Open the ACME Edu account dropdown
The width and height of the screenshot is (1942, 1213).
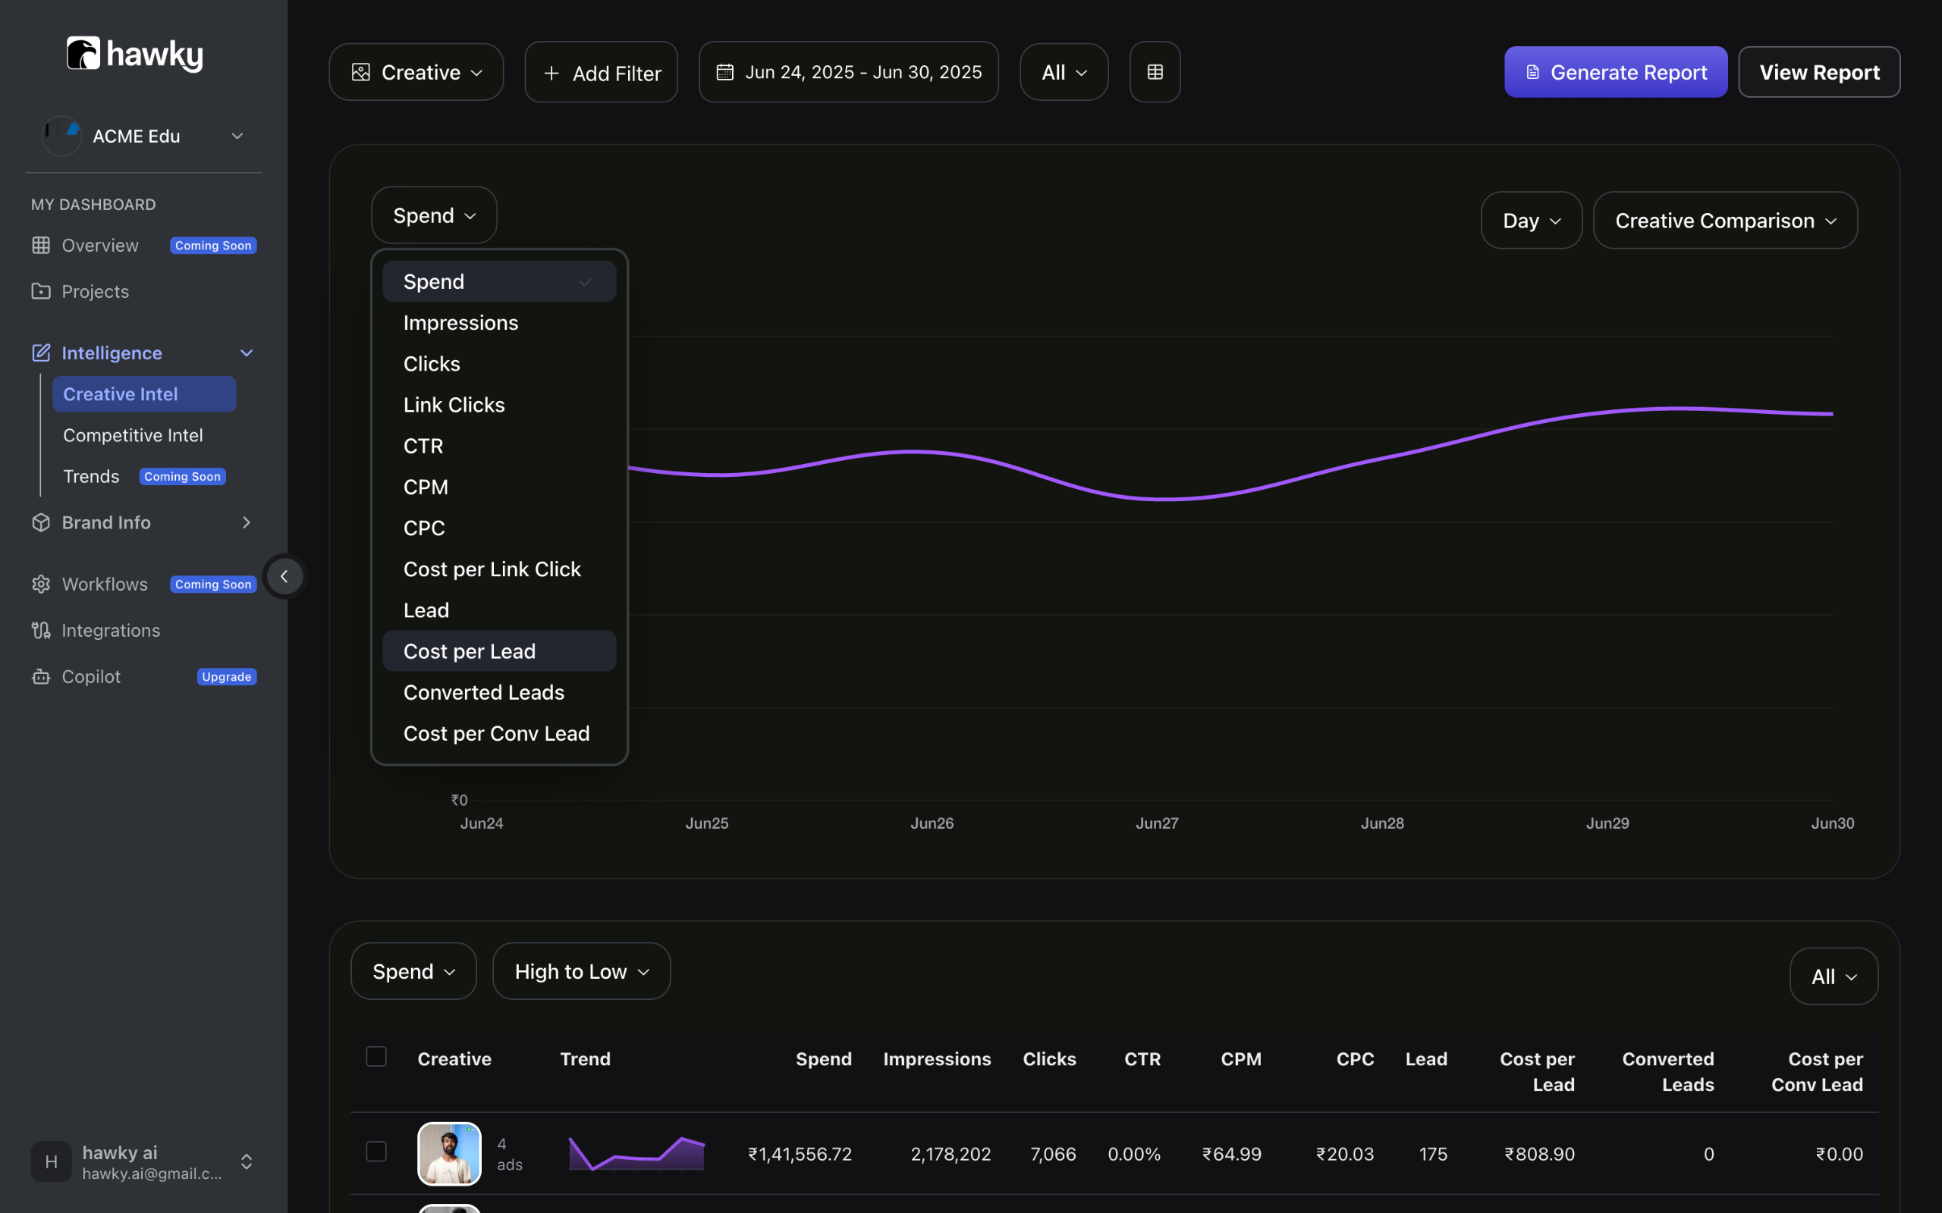(143, 136)
